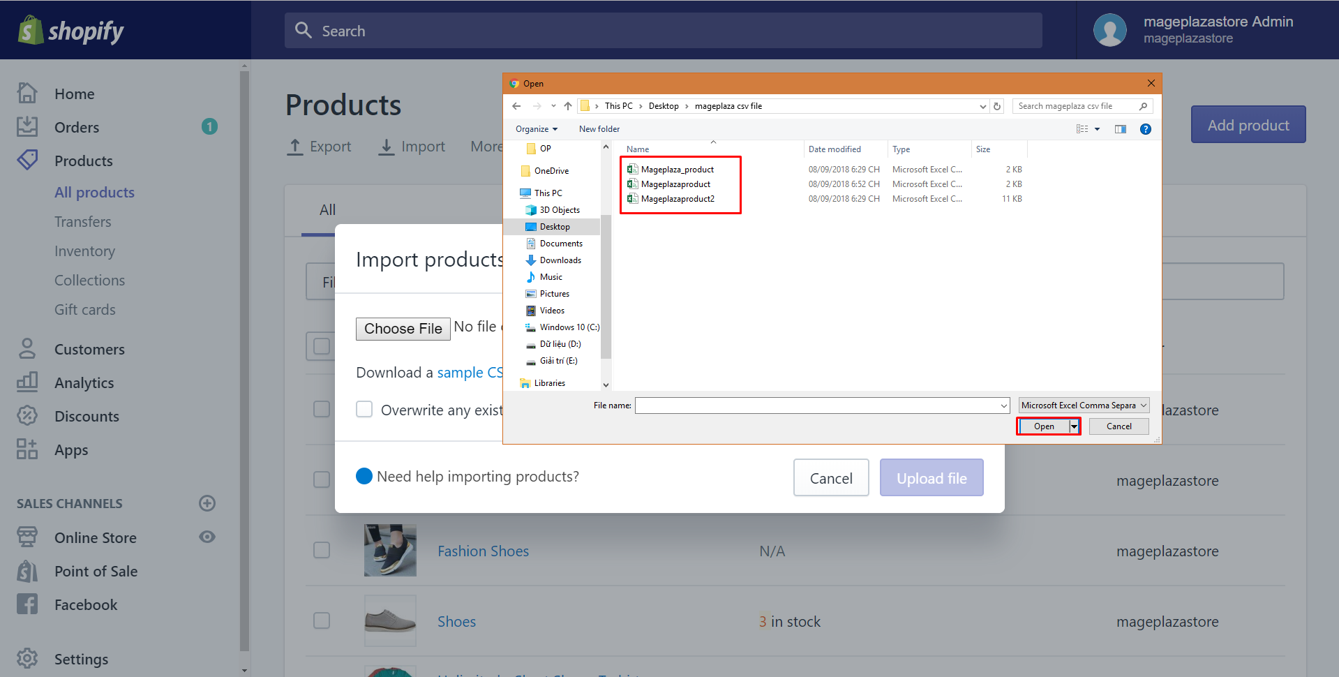Open Shopify Settings
The image size is (1339, 677).
pyautogui.click(x=81, y=659)
